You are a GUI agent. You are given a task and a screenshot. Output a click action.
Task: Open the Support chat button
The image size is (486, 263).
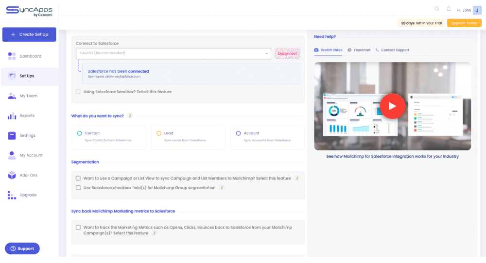pos(22,248)
